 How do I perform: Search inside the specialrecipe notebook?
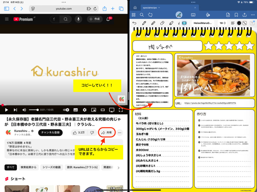tap(142, 15)
